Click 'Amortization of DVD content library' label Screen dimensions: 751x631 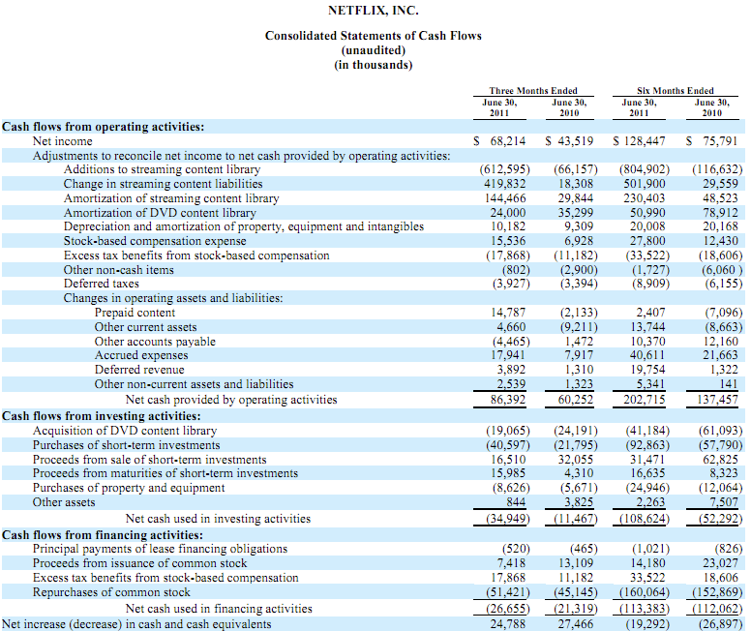point(160,213)
